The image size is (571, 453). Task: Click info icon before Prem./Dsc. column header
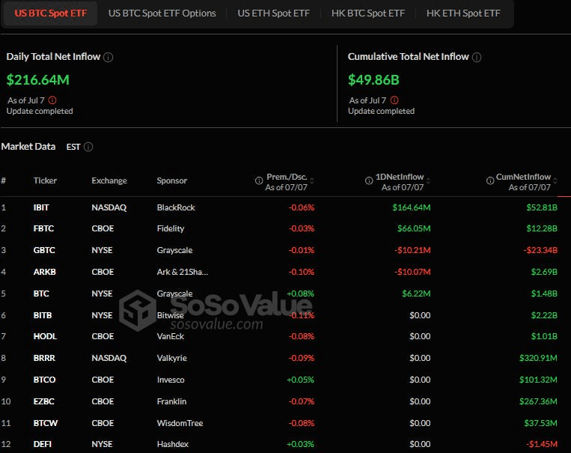[259, 180]
